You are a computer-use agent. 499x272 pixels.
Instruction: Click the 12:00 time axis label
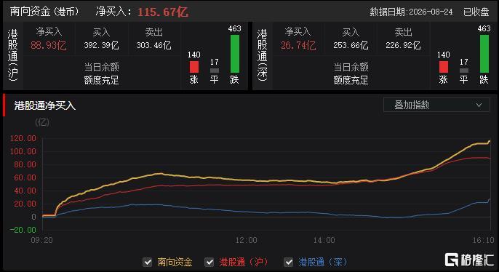(x=247, y=240)
